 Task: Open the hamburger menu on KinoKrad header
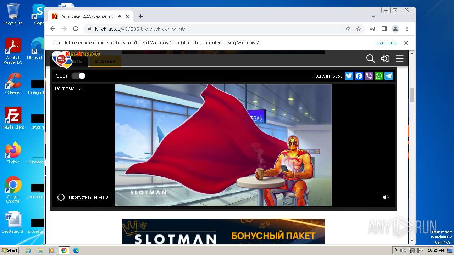tap(400, 58)
